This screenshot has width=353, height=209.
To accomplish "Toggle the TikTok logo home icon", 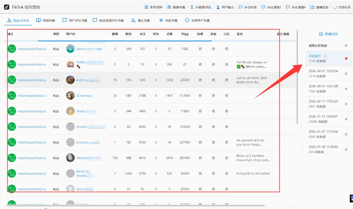I will tap(6, 6).
